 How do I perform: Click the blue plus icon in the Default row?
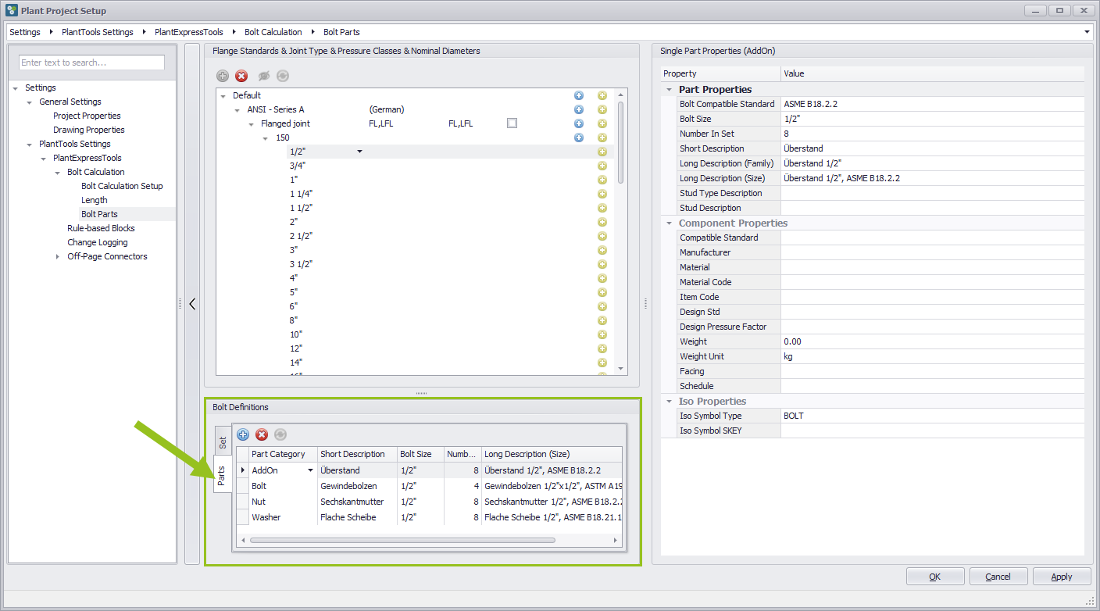pyautogui.click(x=579, y=95)
